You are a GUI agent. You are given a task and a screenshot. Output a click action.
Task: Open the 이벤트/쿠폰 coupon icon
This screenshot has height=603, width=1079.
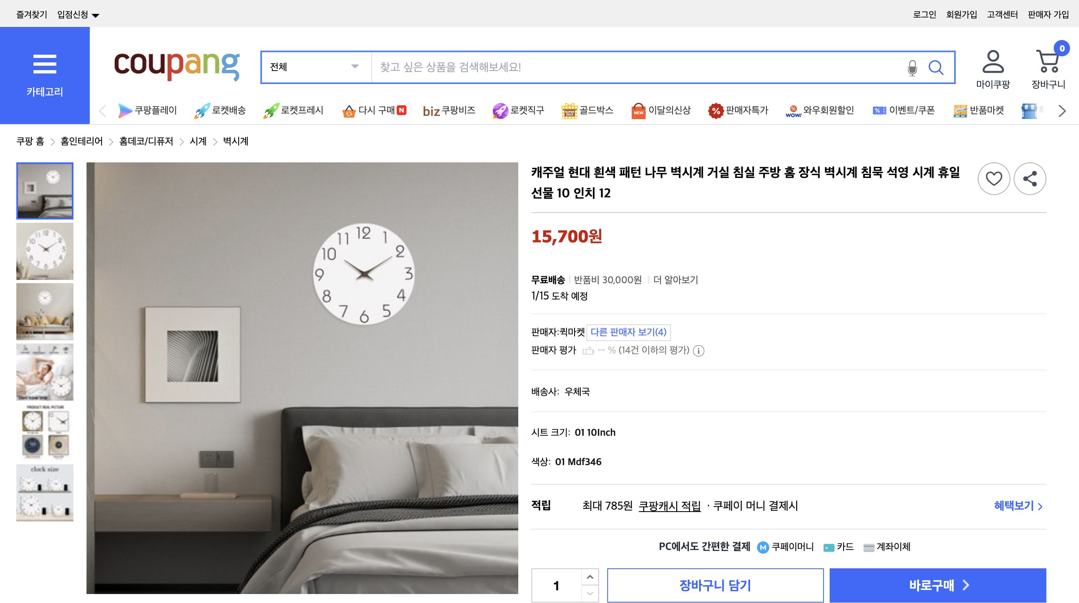click(879, 110)
